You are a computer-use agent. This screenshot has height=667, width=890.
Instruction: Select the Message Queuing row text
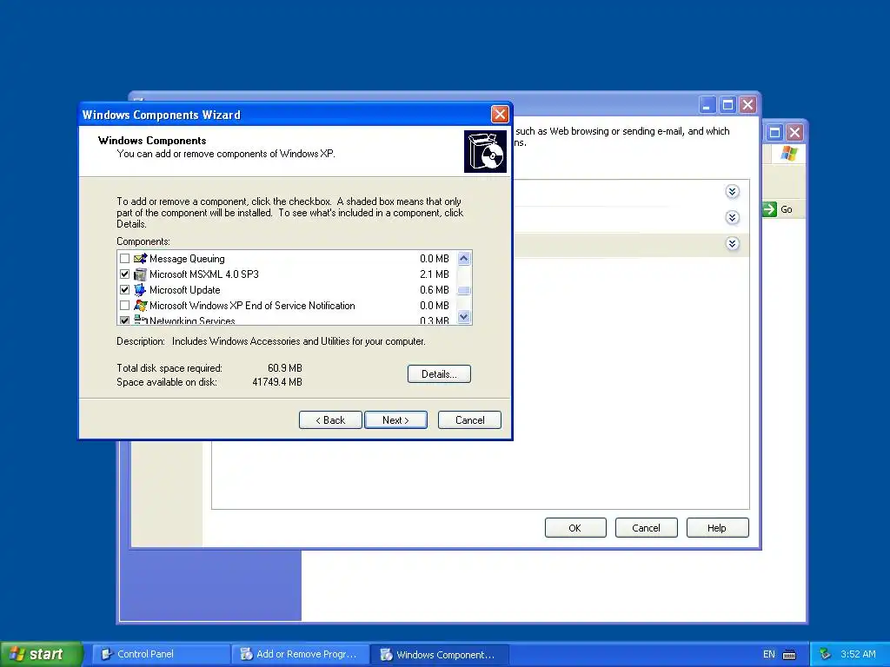(x=187, y=259)
